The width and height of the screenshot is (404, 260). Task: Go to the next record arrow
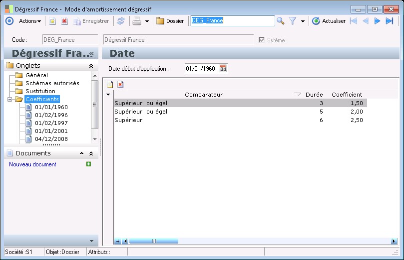378,21
